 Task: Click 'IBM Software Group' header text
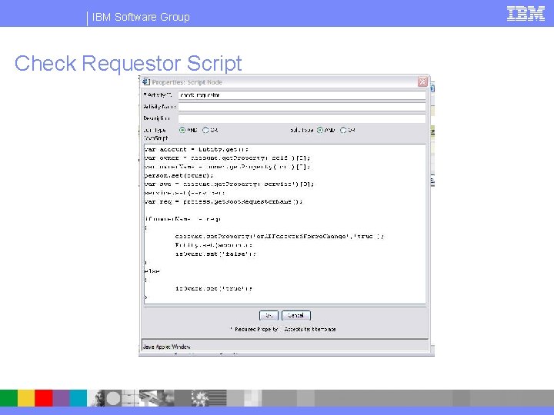pyautogui.click(x=141, y=17)
